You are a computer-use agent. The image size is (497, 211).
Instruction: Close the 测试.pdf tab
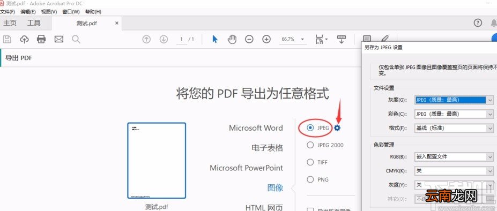[117, 23]
